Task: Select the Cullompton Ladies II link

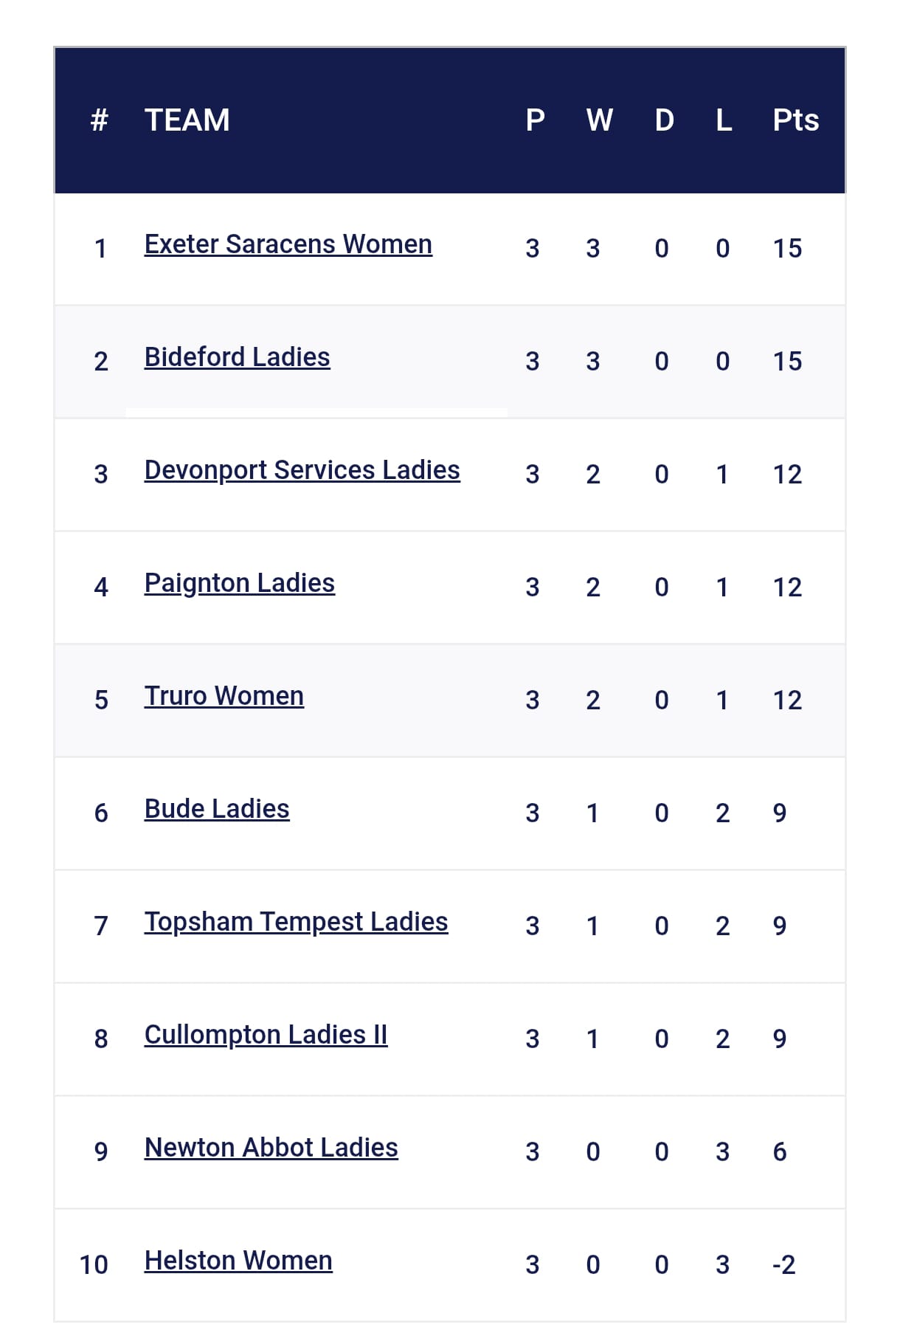Action: [266, 1035]
